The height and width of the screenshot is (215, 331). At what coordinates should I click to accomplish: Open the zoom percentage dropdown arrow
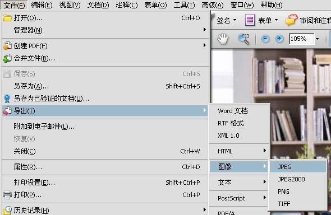317,39
